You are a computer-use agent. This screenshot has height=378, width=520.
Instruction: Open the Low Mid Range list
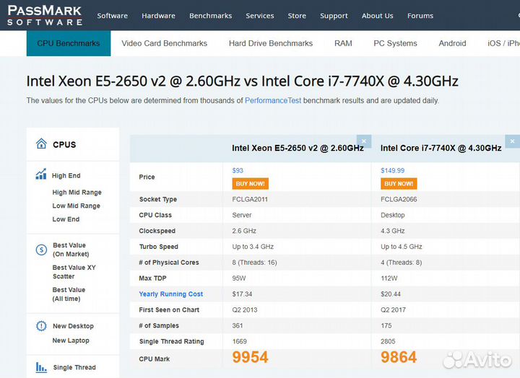(x=77, y=206)
